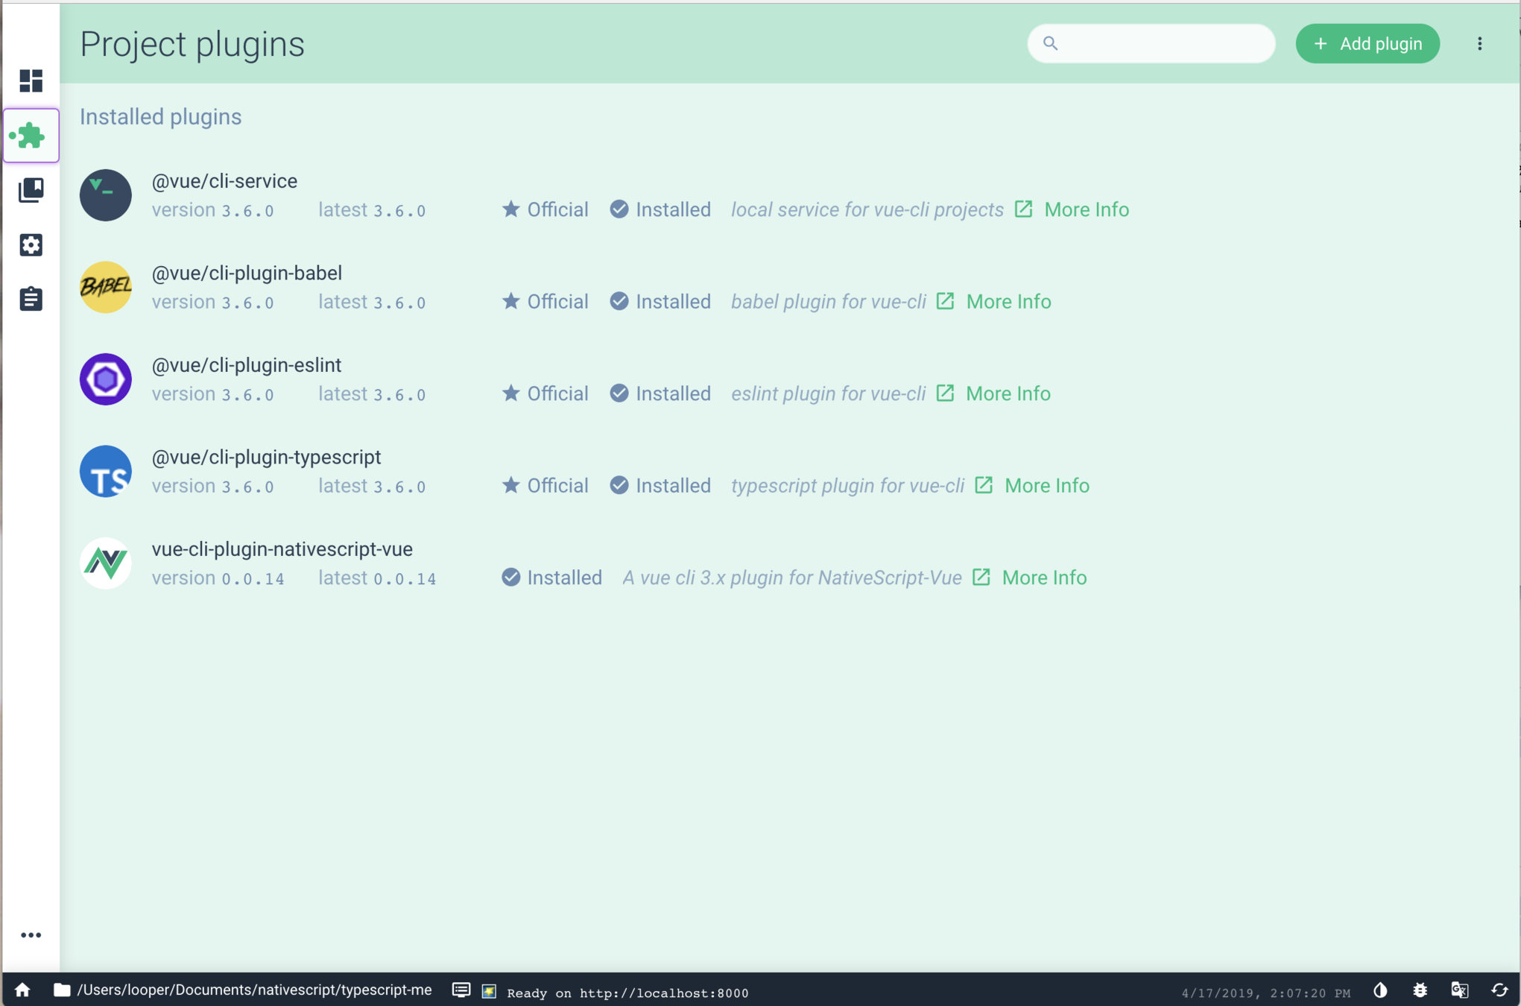Click the bug report icon
This screenshot has width=1521, height=1006.
pyautogui.click(x=1420, y=990)
